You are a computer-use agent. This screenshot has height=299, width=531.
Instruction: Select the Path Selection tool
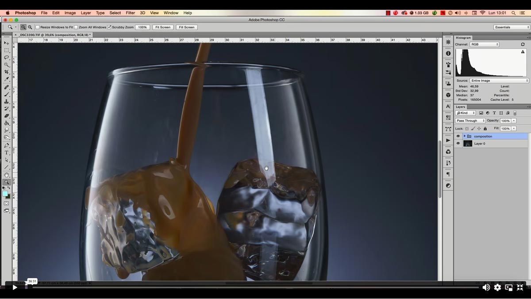[x=7, y=160]
